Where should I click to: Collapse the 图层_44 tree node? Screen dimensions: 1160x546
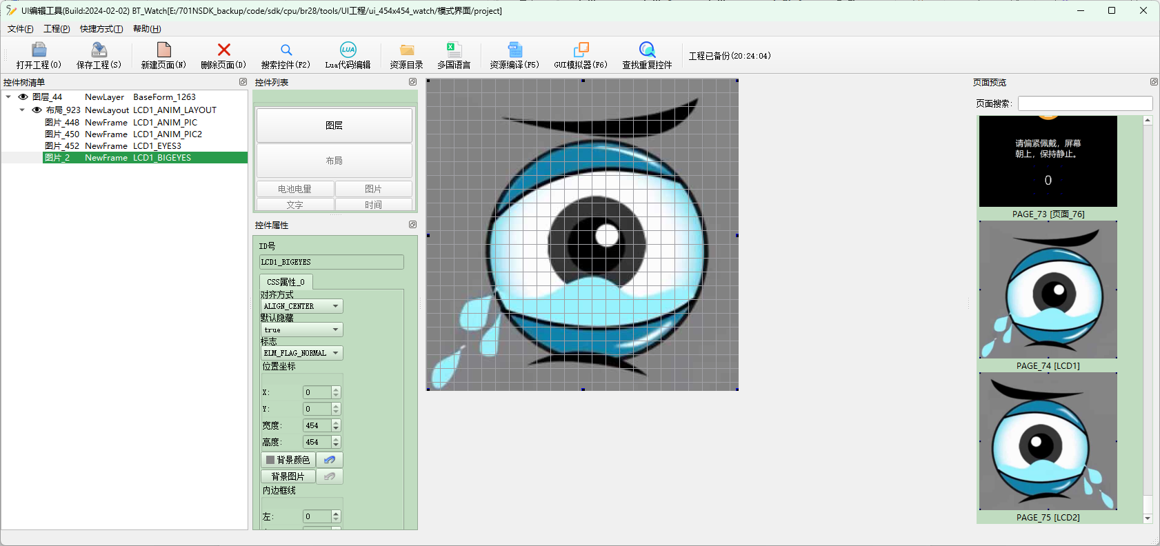(x=8, y=97)
